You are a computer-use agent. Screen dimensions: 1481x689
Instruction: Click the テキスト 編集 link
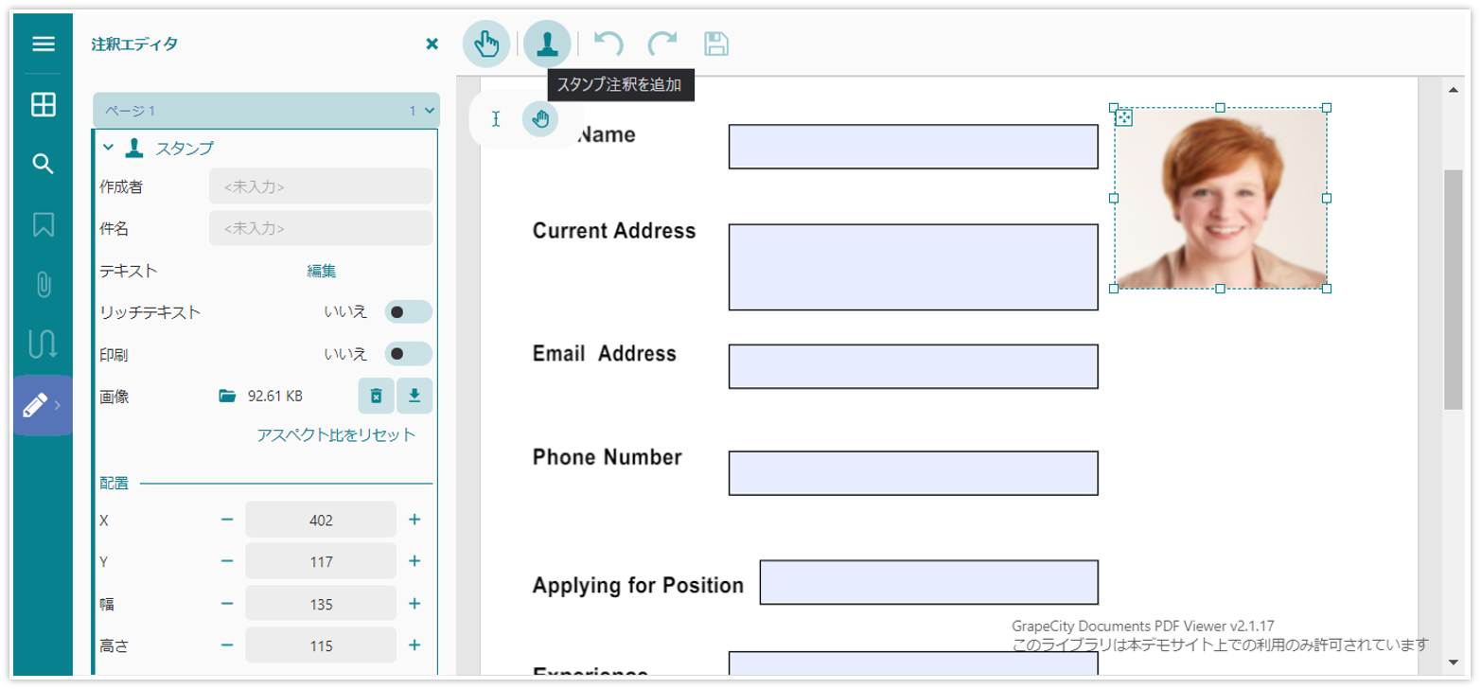click(x=321, y=271)
